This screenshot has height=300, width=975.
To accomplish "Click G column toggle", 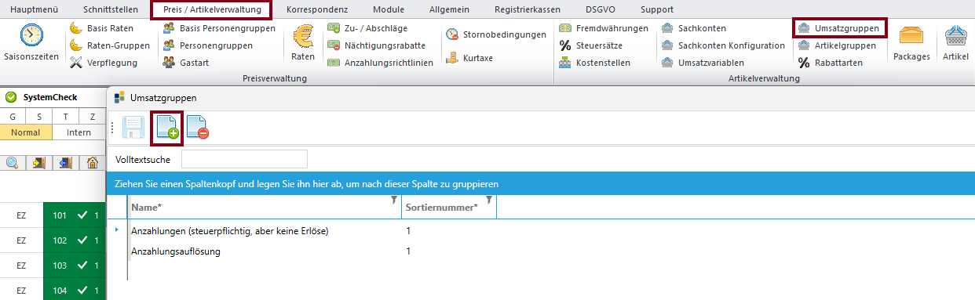I will tap(13, 117).
